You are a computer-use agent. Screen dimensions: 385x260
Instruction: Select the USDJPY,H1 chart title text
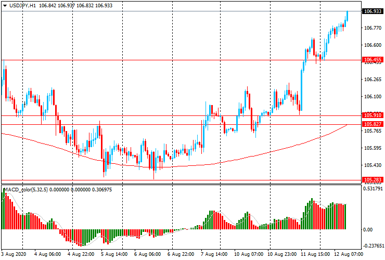pyautogui.click(x=22, y=5)
